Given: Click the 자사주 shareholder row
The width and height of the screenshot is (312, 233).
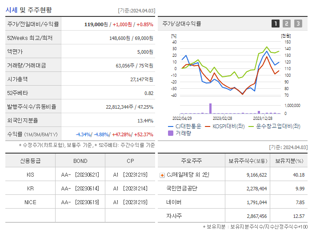Looking at the screenshot, I should click(174, 216).
